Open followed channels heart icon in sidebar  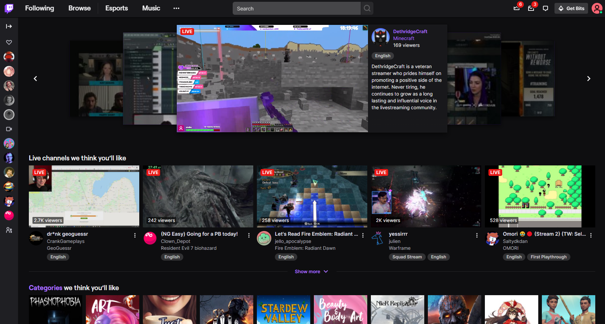point(9,42)
